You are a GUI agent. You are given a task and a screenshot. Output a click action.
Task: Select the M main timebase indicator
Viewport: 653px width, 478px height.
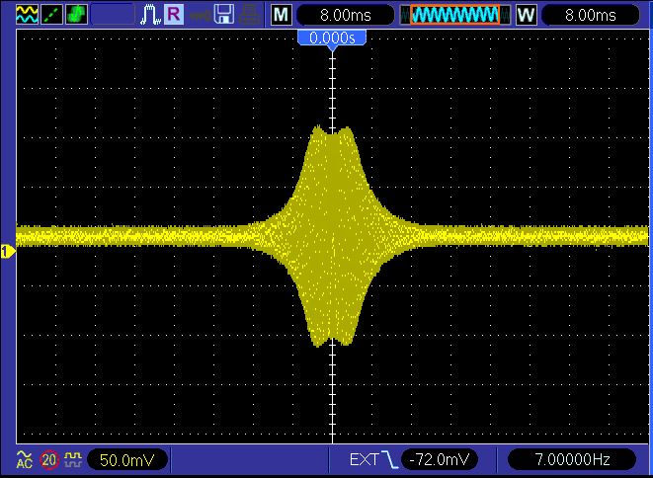(282, 15)
